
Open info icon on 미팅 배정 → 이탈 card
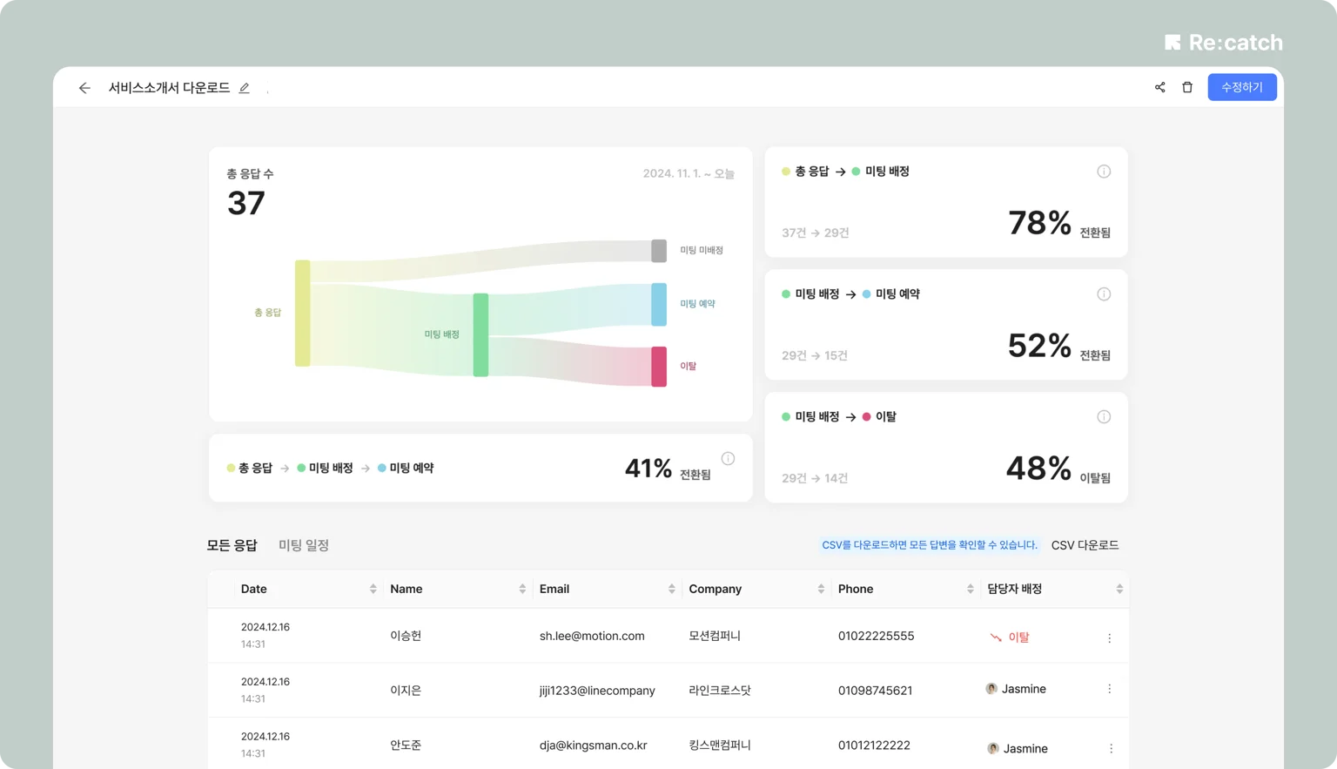coord(1104,417)
